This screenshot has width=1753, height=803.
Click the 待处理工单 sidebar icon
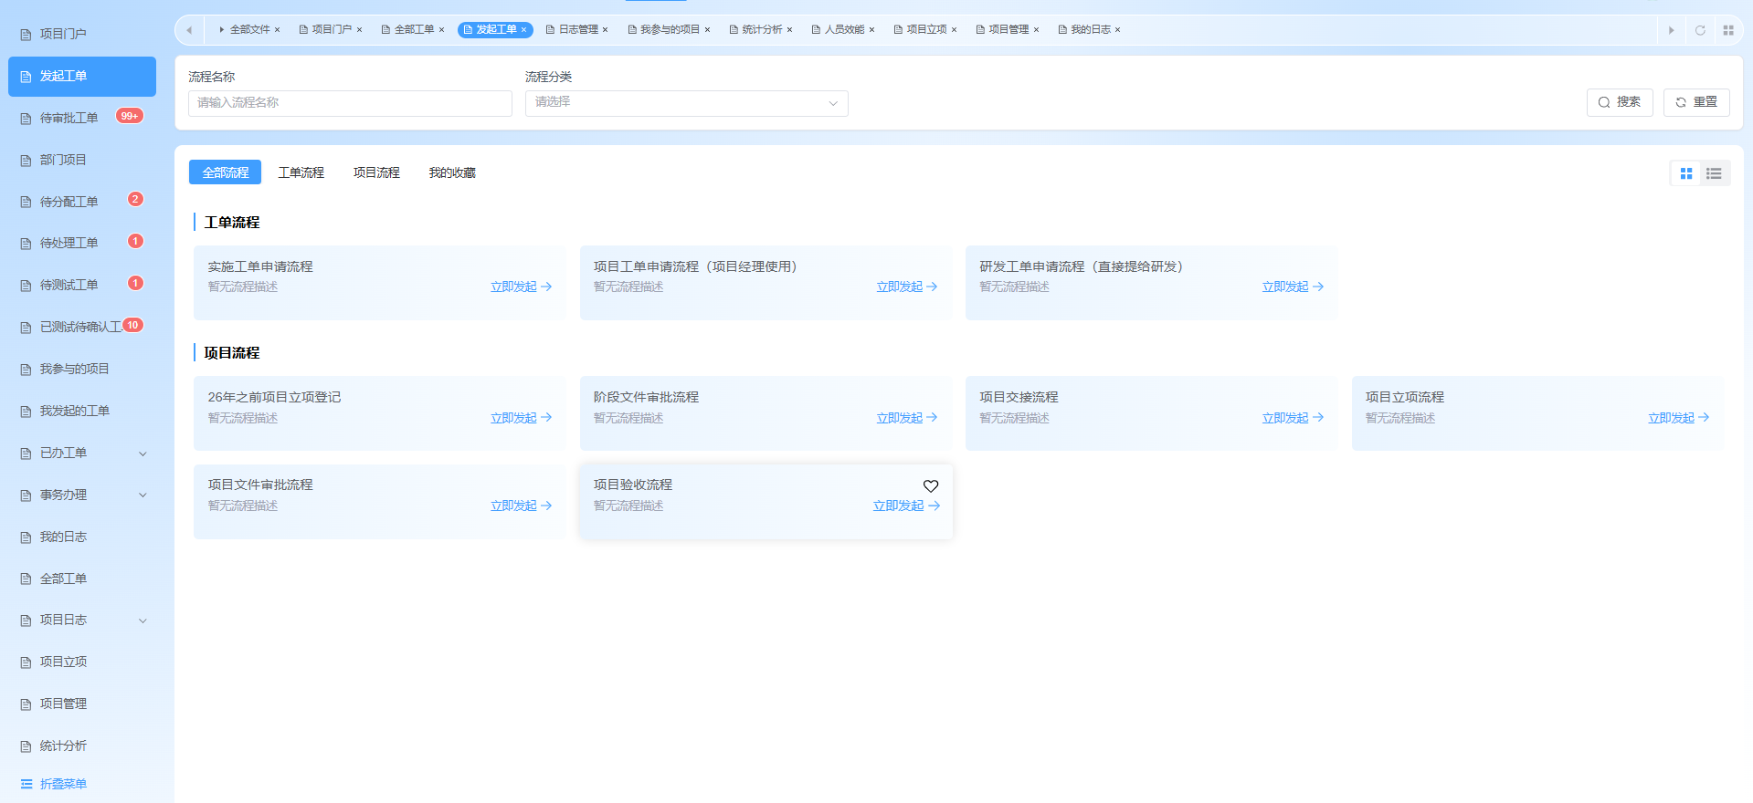pyautogui.click(x=26, y=244)
